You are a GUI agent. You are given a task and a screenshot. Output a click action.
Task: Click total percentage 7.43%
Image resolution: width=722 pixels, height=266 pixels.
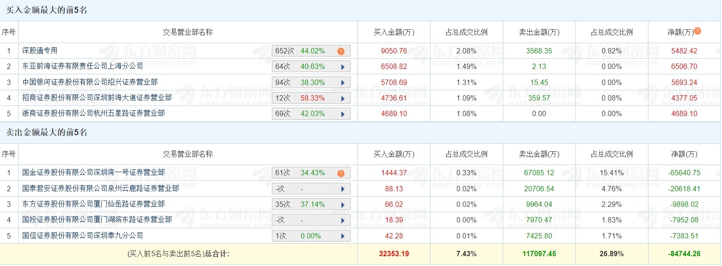pyautogui.click(x=466, y=254)
